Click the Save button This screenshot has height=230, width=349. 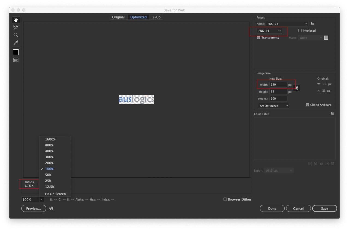click(x=324, y=208)
